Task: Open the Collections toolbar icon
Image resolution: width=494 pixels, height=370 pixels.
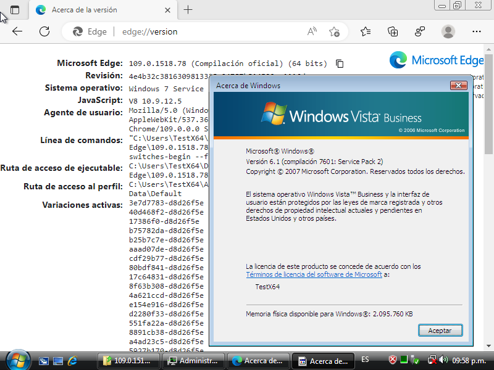Action: coord(393,31)
